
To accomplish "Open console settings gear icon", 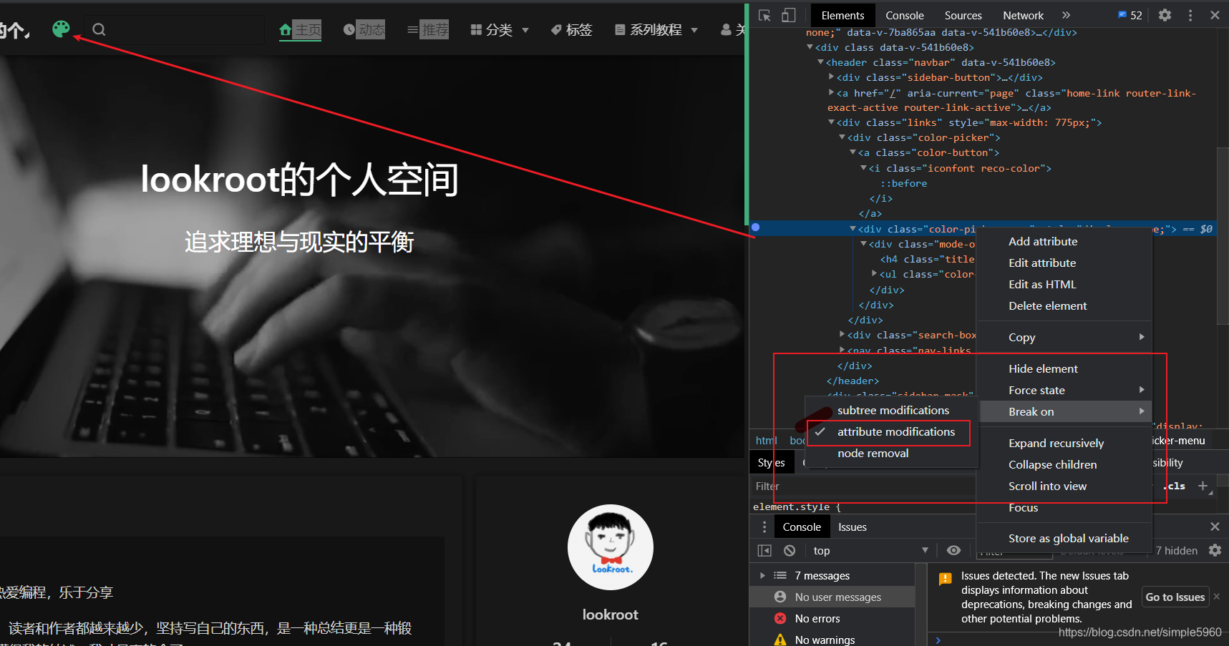I will click(1215, 551).
